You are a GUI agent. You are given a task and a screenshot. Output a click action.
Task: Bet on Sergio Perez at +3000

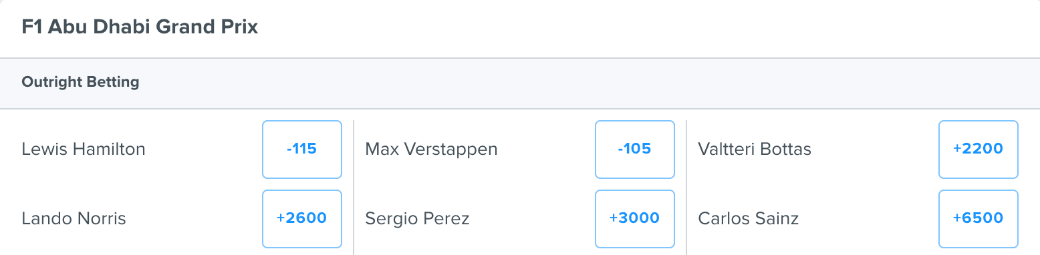coord(634,219)
